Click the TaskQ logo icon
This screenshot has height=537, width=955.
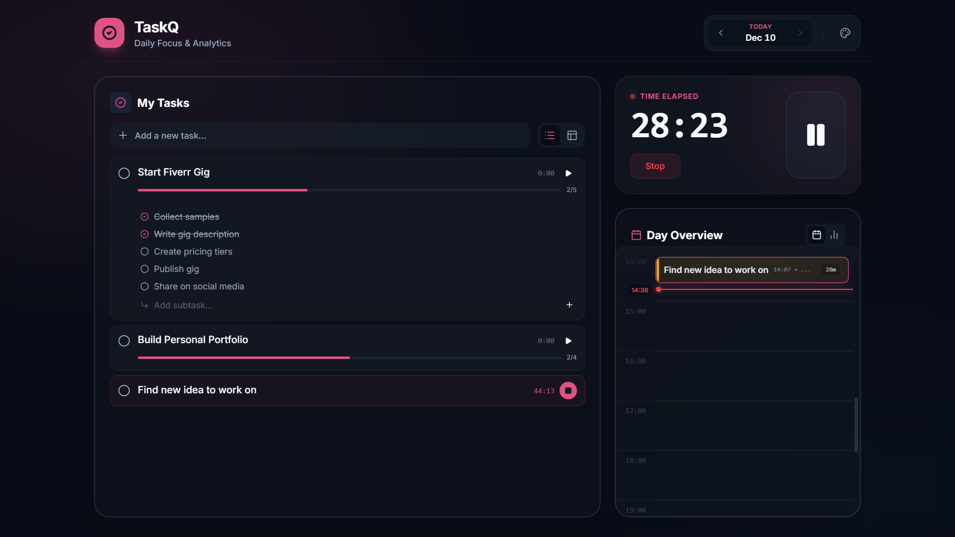point(109,32)
